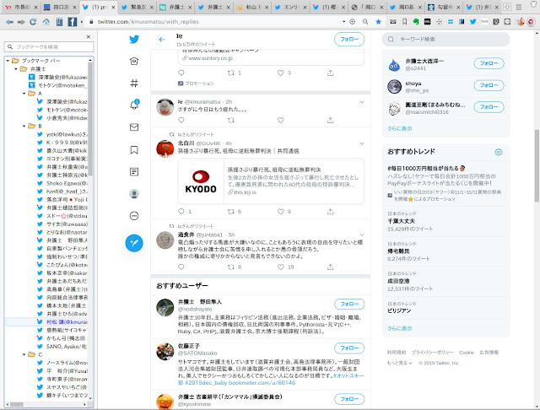The width and height of the screenshot is (540, 410).
Task: Click bookmarks sidebar vertical scrollbar
Action: coord(90,119)
